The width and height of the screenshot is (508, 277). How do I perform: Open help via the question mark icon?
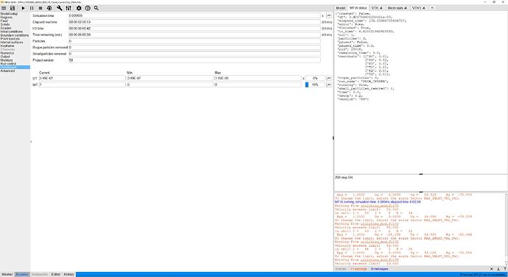click(x=88, y=8)
